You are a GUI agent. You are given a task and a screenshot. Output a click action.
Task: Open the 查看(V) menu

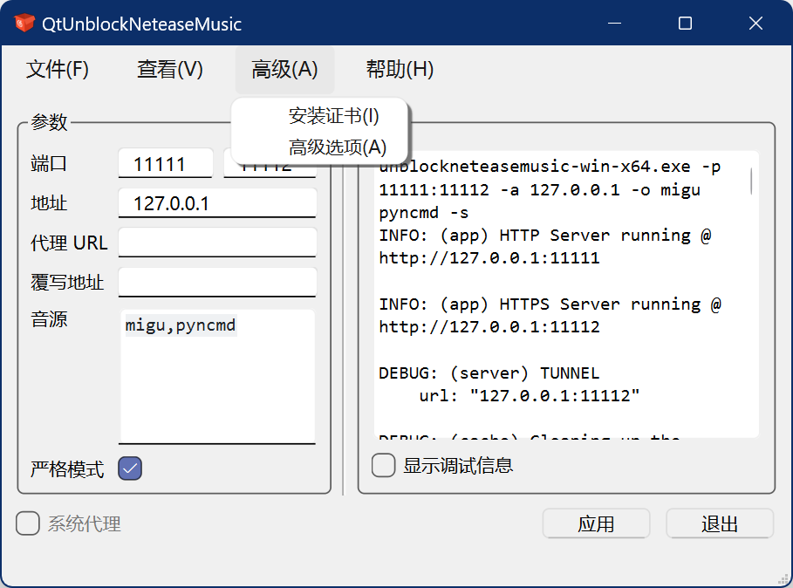point(169,70)
